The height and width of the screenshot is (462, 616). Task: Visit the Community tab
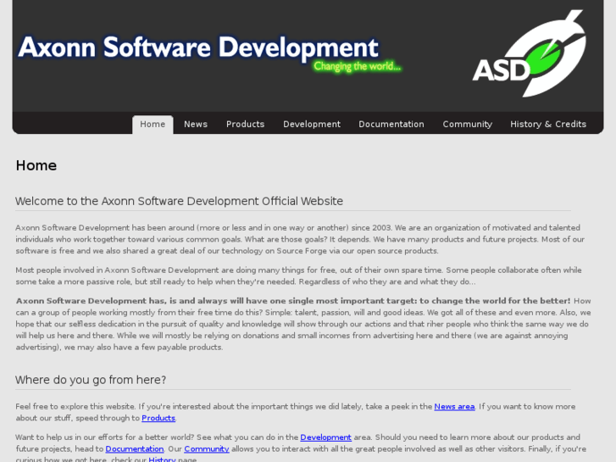(x=467, y=125)
